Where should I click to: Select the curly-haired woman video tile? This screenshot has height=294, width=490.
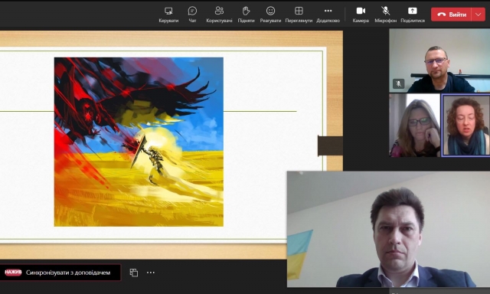(465, 126)
